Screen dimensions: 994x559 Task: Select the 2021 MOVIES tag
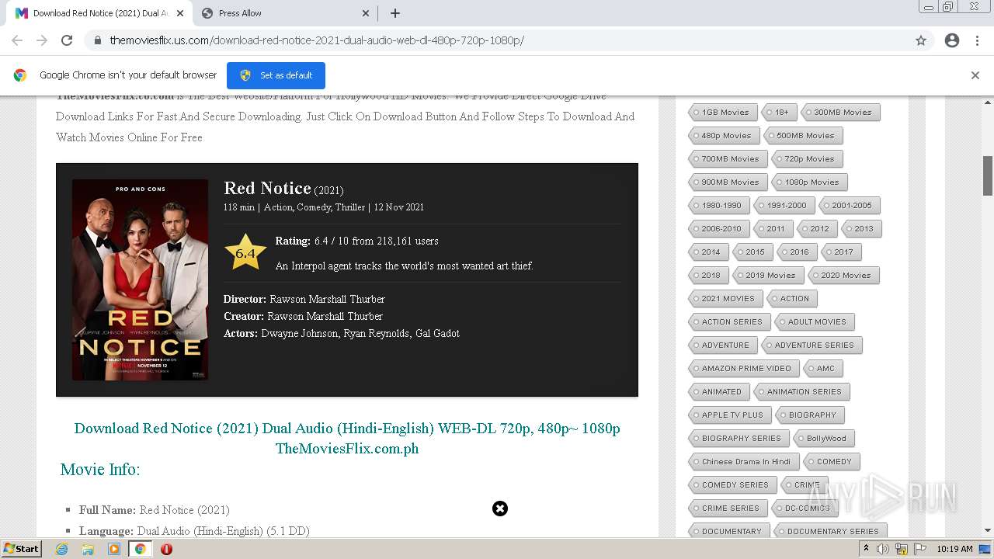click(x=725, y=299)
